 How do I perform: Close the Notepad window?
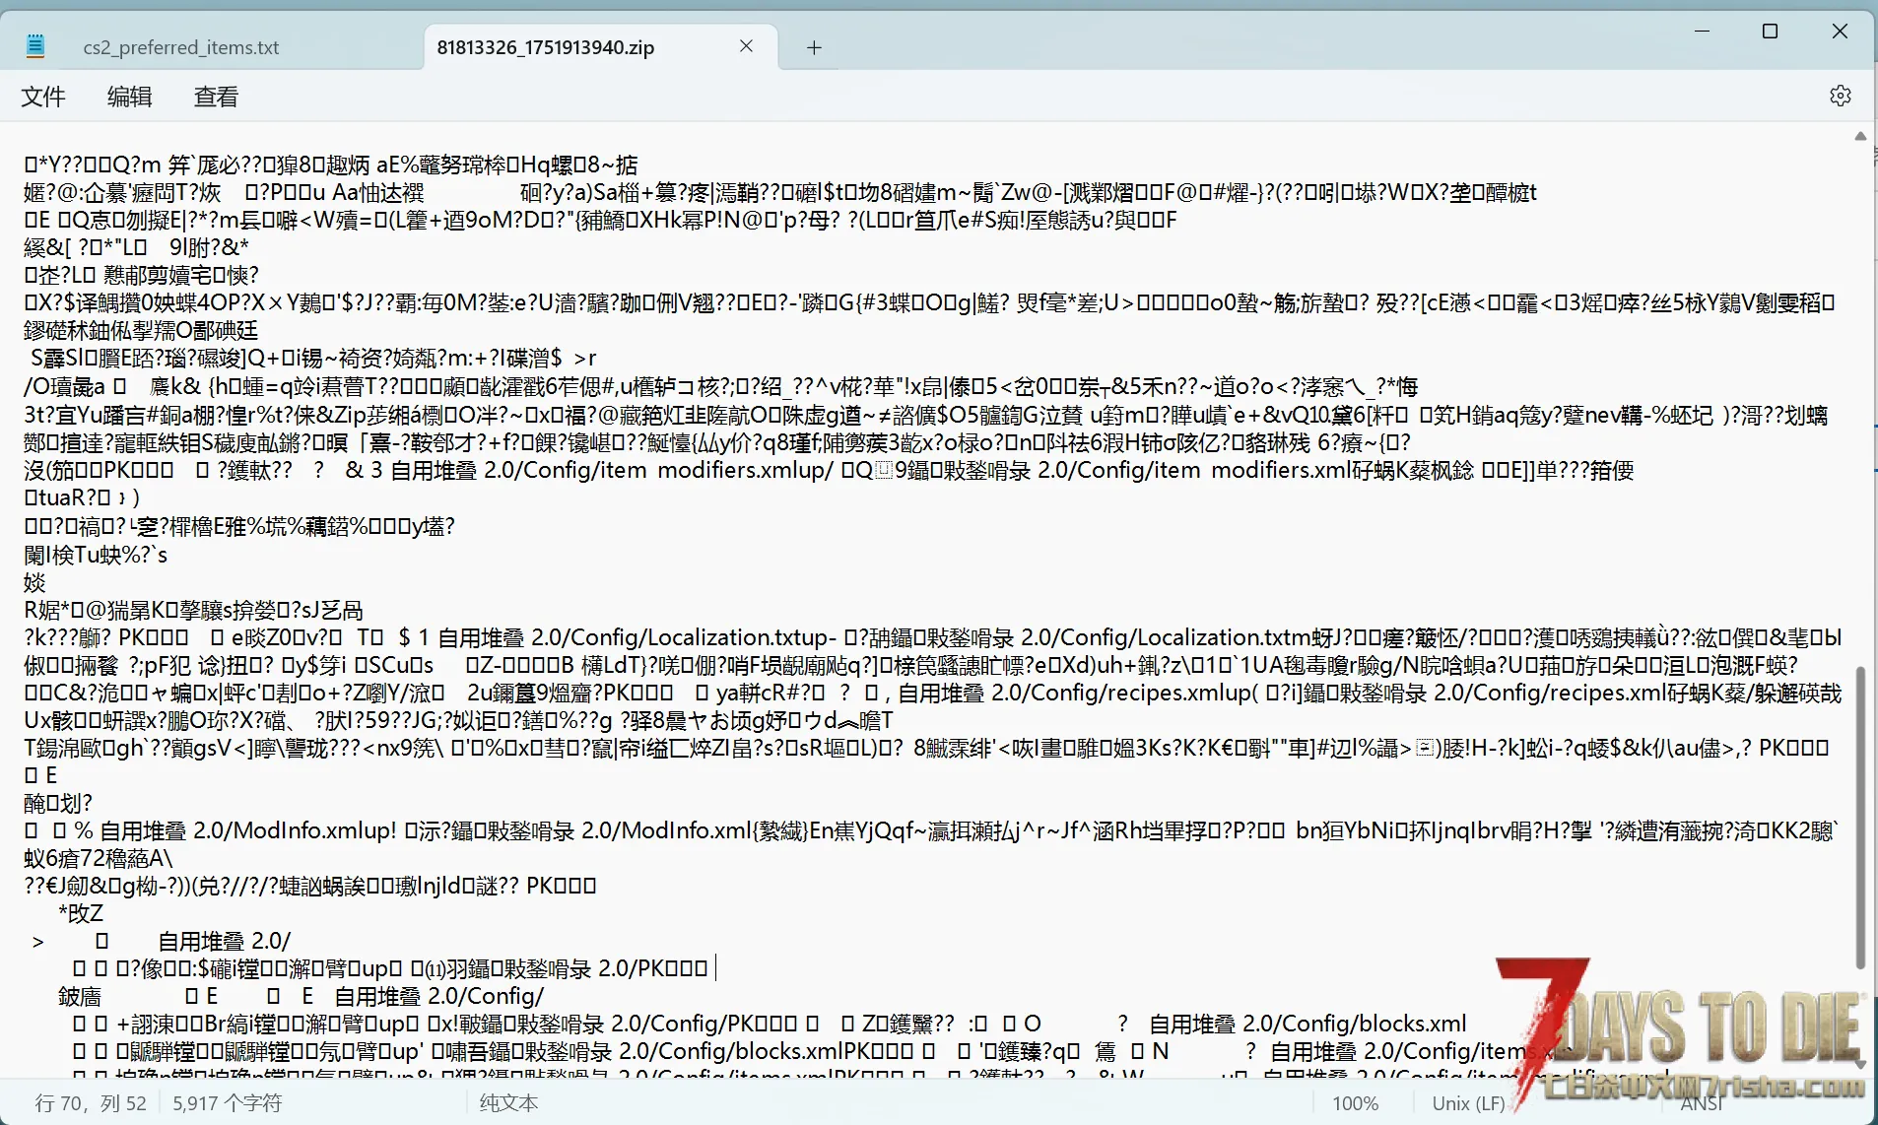coord(1840,32)
